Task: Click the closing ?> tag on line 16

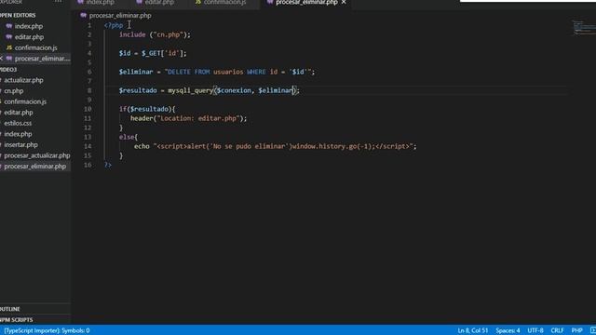Action: (x=108, y=165)
